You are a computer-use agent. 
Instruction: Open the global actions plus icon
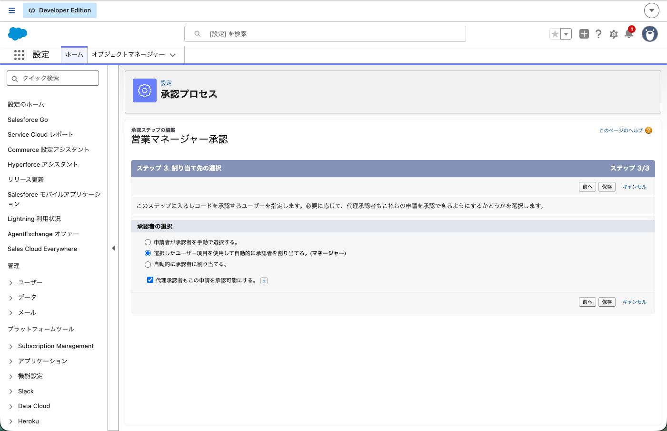[x=584, y=34]
